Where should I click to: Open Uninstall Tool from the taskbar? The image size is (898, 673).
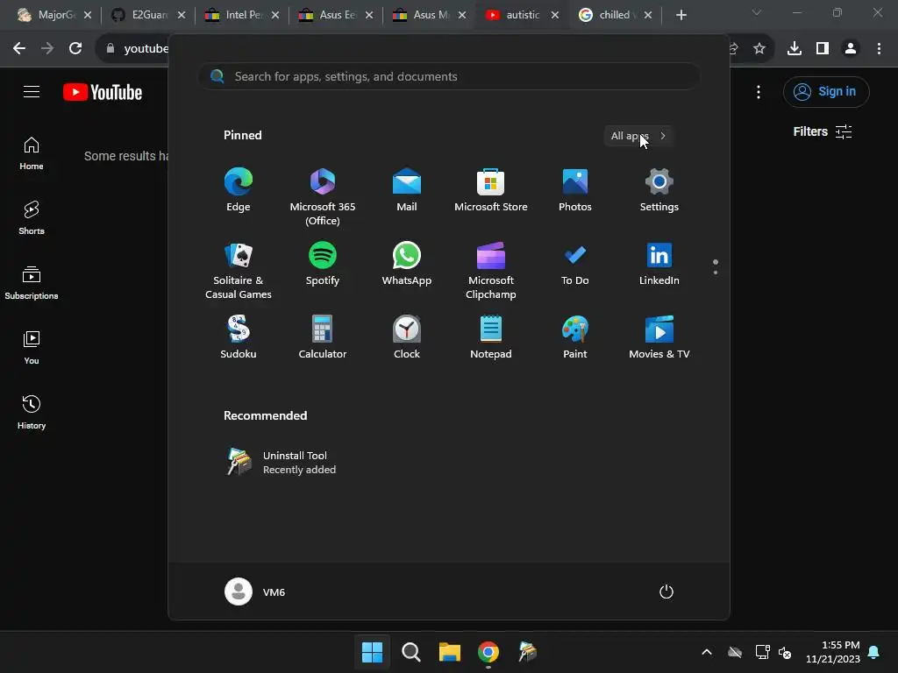click(527, 652)
